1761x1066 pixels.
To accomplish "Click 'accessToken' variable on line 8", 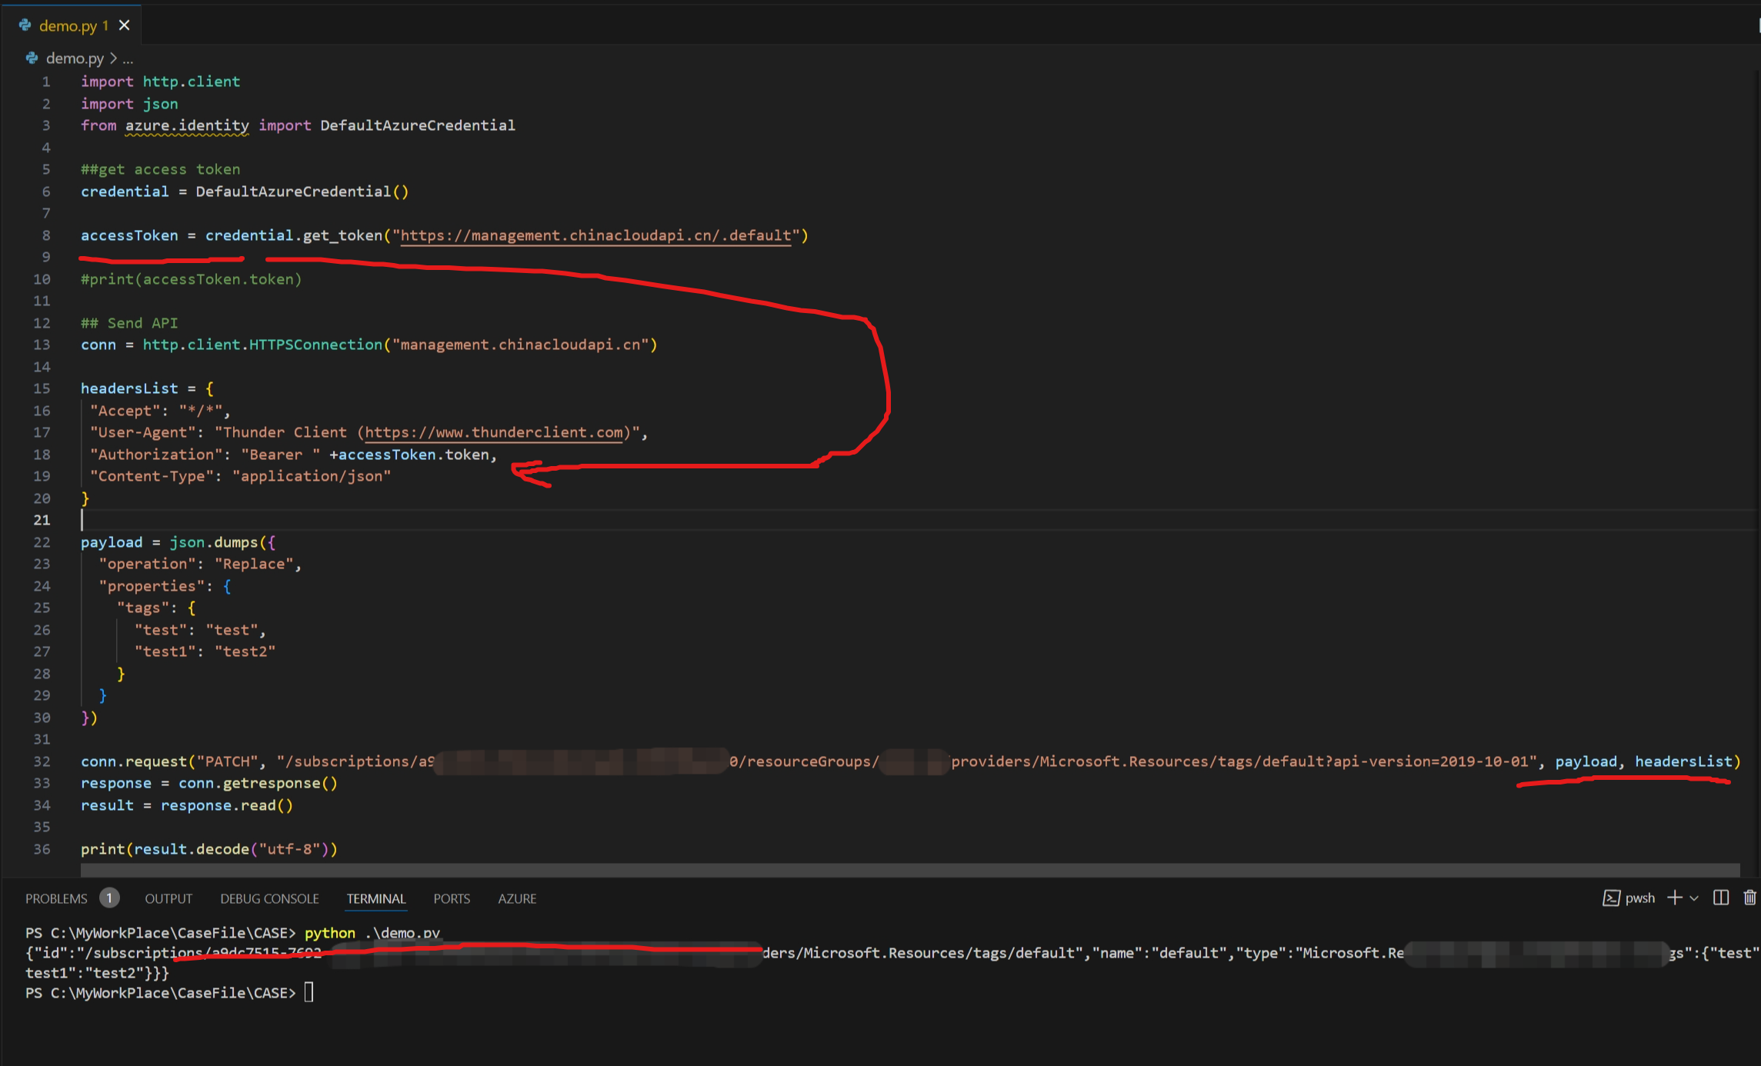I will 129,235.
